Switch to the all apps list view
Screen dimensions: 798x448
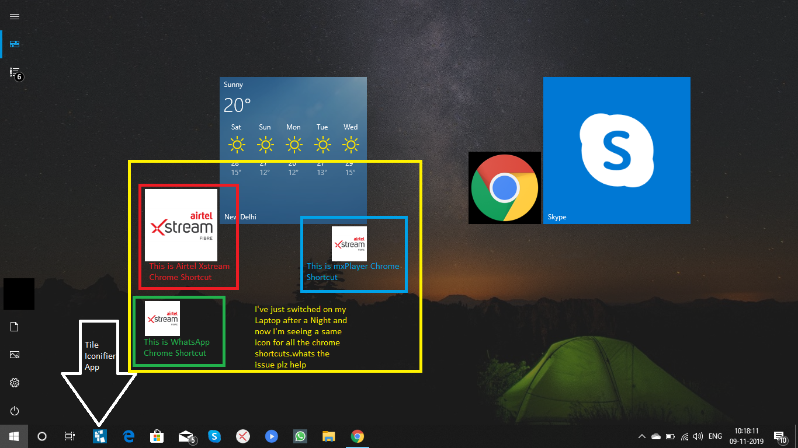pyautogui.click(x=14, y=73)
